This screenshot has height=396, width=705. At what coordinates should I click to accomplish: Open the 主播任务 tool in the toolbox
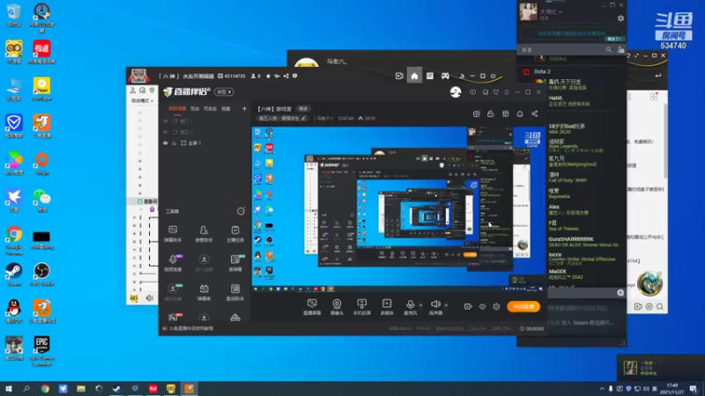click(x=235, y=233)
